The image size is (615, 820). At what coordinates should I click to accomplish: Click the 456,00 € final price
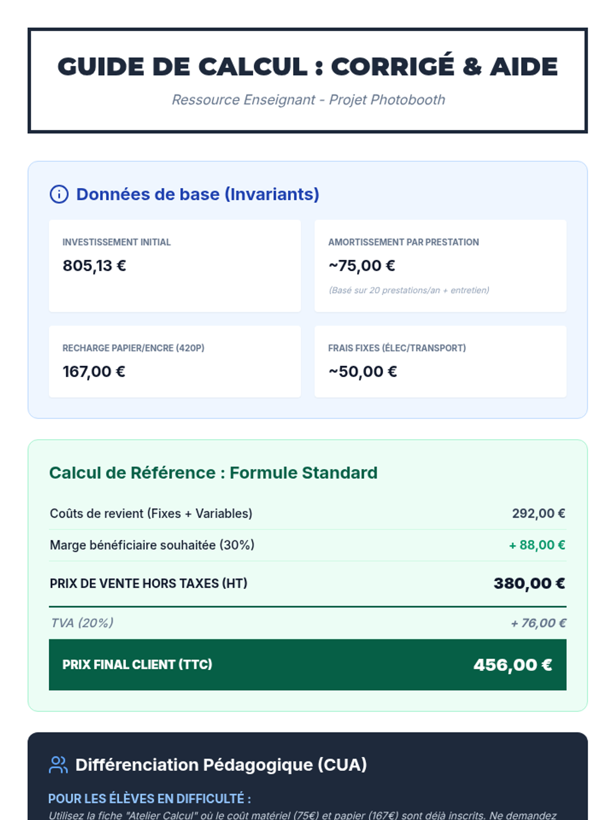[x=512, y=665]
